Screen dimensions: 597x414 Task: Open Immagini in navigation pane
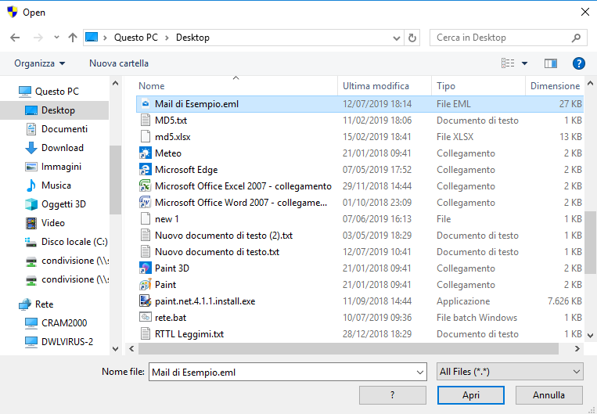point(53,167)
